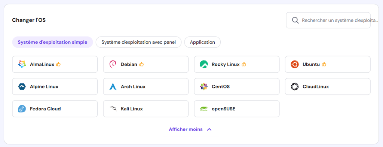Choose the Alpine Linux name label
383x147 pixels.
(x=44, y=87)
